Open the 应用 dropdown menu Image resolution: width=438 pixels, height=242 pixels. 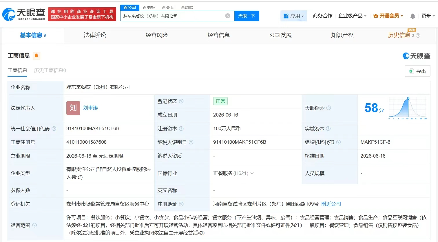293,16
